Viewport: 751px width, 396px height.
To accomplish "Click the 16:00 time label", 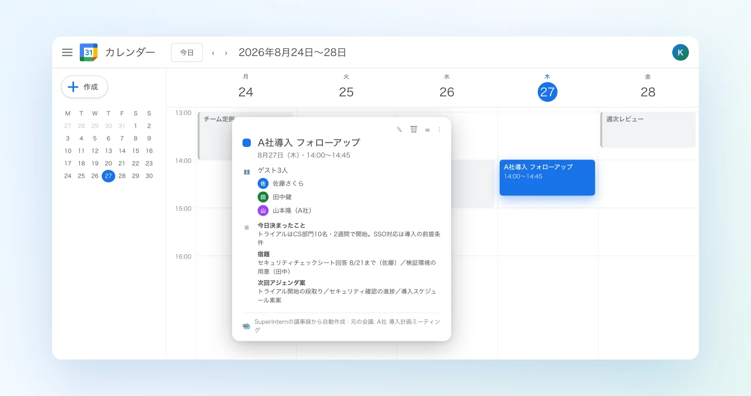I will [183, 256].
